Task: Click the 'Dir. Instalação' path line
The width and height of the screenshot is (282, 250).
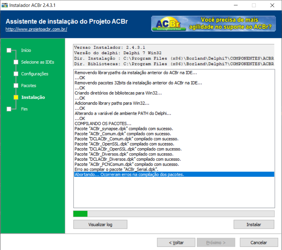Action: (174, 58)
